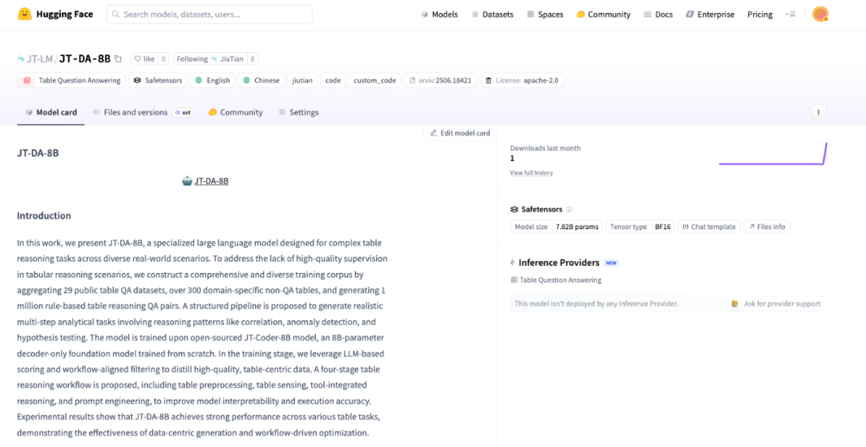Click the arxiv:2506.18421 paper tag
This screenshot has height=447, width=866.
pos(441,81)
